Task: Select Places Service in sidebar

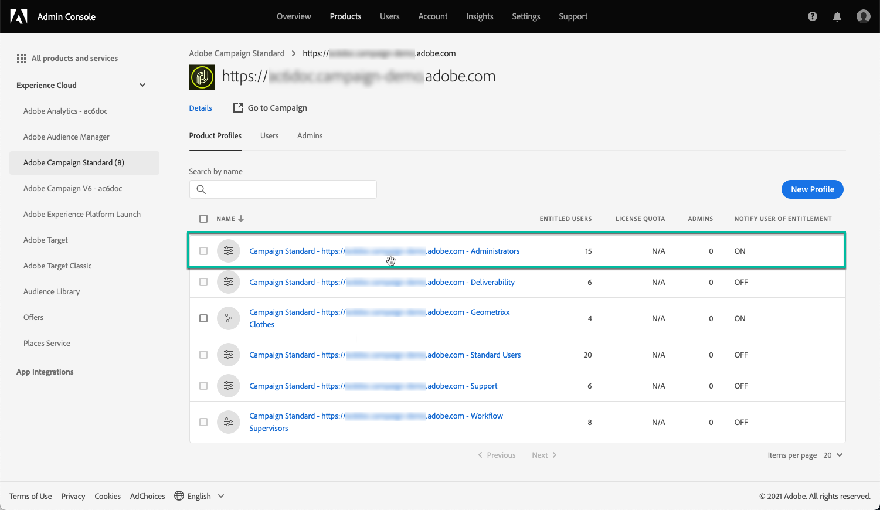Action: coord(47,343)
